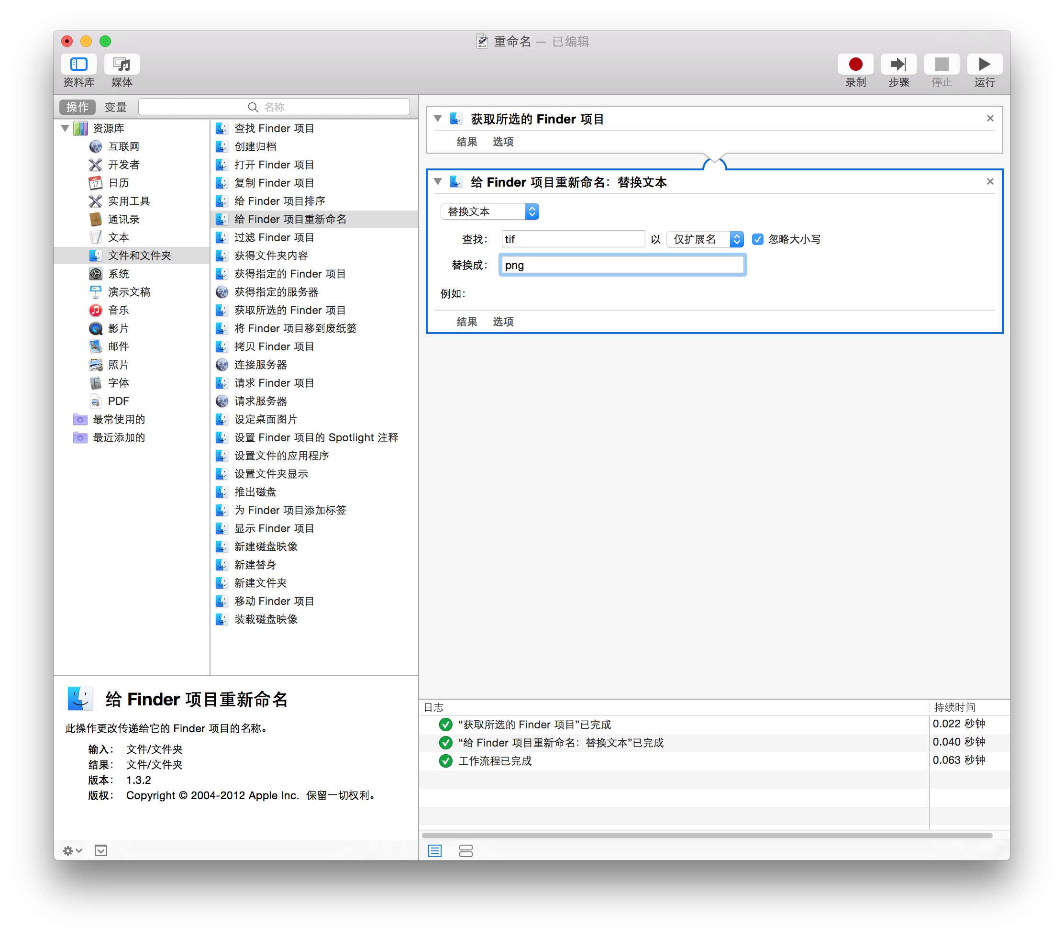Select the 0.040 秒钟 duration cell
This screenshot has width=1064, height=937.
tap(969, 743)
